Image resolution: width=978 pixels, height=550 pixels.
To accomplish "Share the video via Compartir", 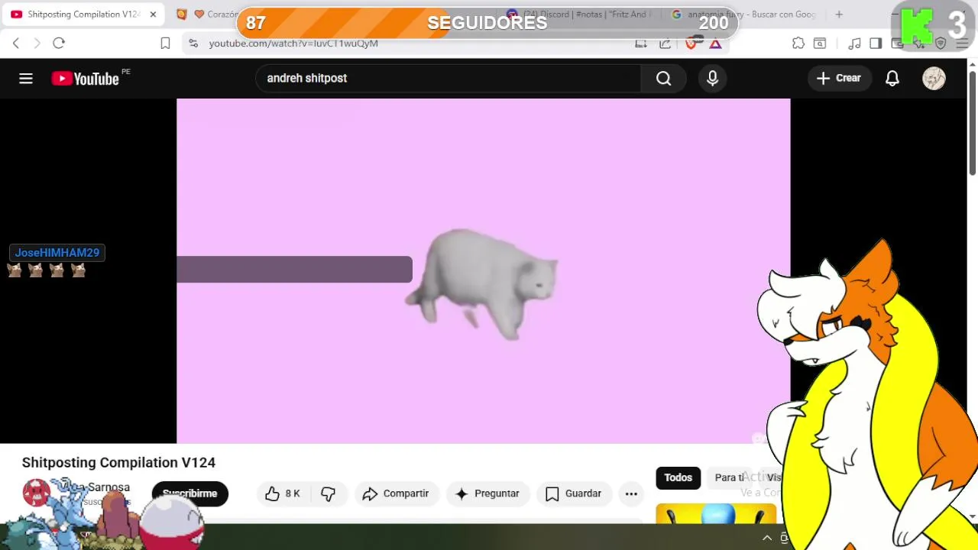I will click(x=396, y=493).
